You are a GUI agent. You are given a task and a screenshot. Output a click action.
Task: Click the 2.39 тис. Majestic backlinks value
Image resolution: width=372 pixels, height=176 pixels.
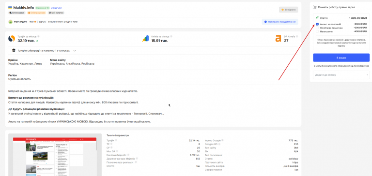pyautogui.click(x=195, y=155)
